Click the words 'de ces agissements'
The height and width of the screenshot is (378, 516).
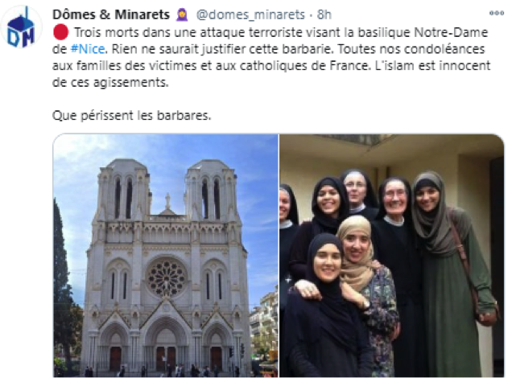tap(110, 83)
